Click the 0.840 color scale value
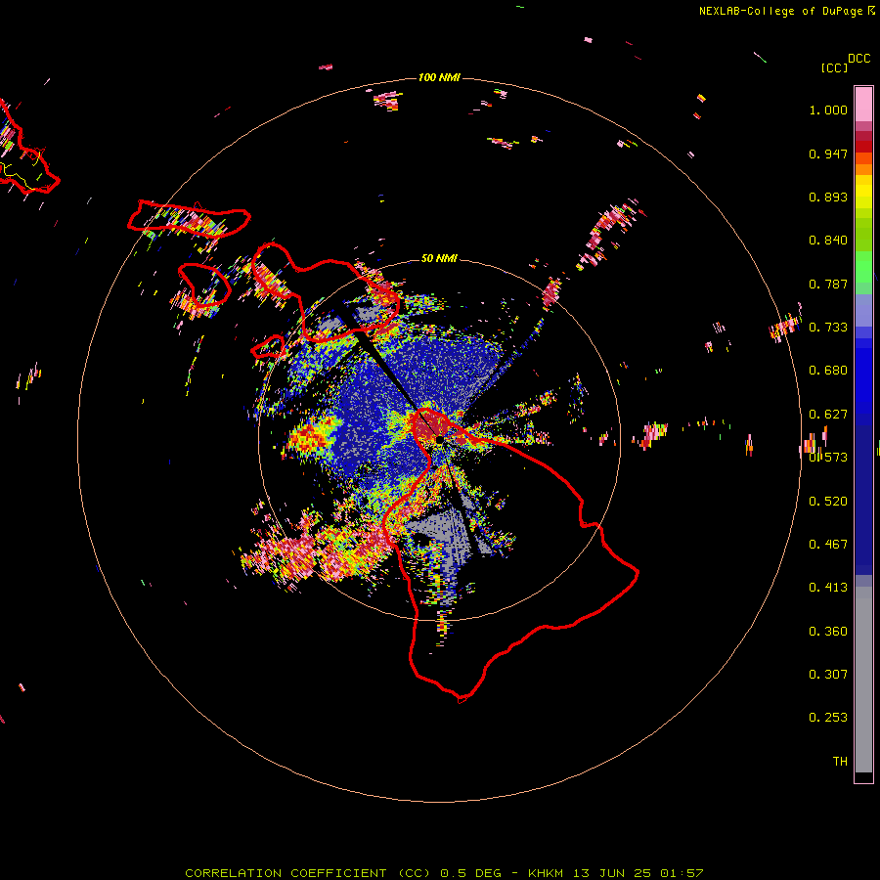The image size is (880, 880). [x=828, y=241]
